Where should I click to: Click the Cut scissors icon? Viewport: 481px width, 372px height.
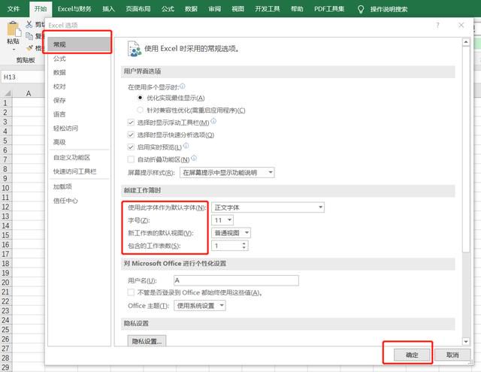pyautogui.click(x=29, y=24)
